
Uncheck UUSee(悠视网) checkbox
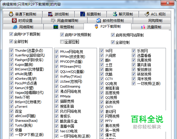click(56, 81)
